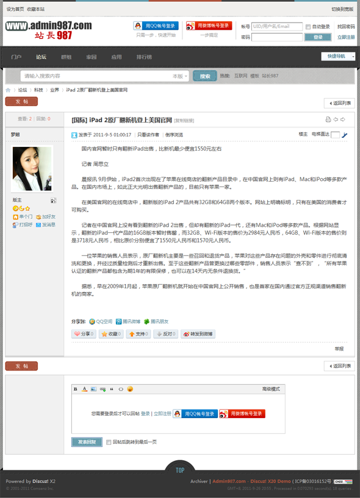This screenshot has width=360, height=498.
Task: Click the 搜索 search button
Action: pyautogui.click(x=205, y=76)
